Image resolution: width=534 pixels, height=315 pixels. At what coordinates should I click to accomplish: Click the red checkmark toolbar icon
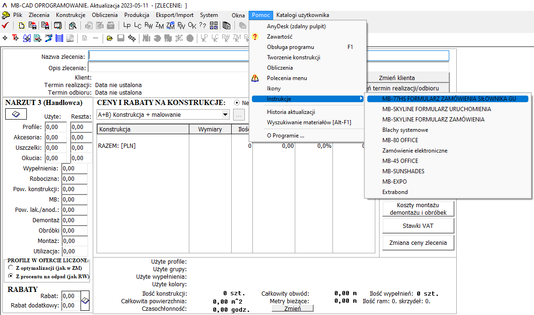coord(5,25)
